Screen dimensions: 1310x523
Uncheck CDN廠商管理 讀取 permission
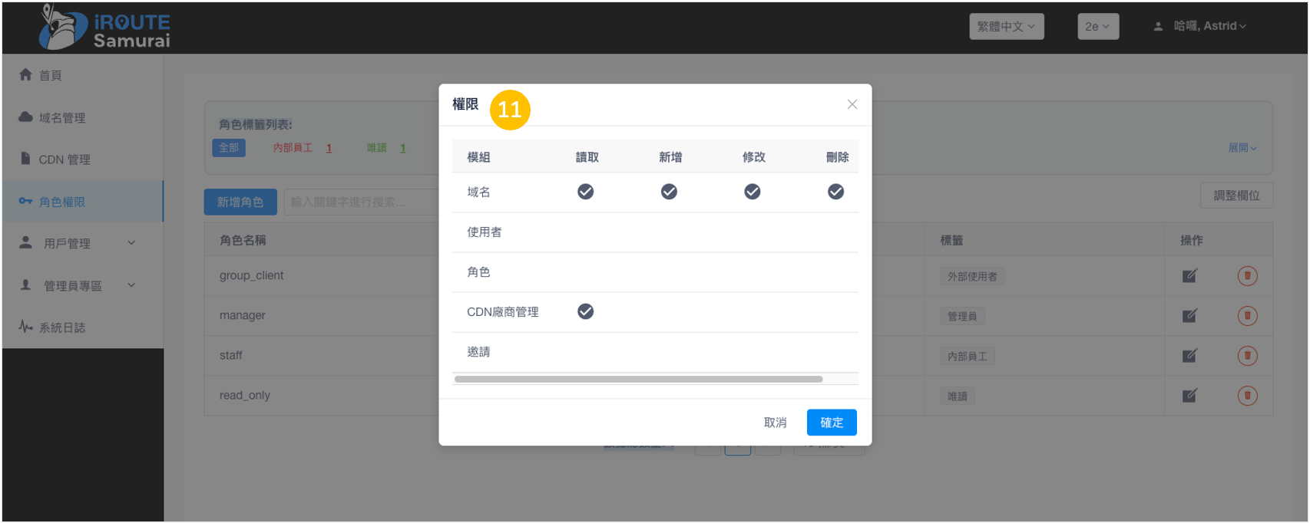pyautogui.click(x=585, y=311)
